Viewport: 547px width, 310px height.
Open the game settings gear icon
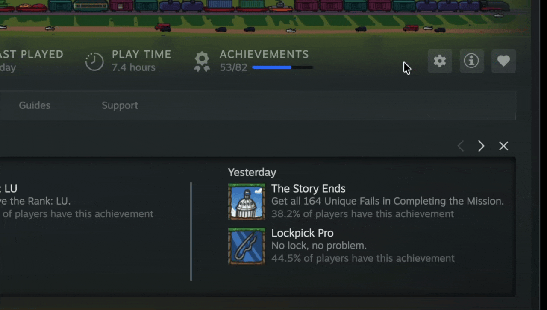(440, 61)
